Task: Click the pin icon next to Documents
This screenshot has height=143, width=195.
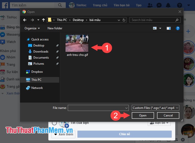Action: coord(57,58)
